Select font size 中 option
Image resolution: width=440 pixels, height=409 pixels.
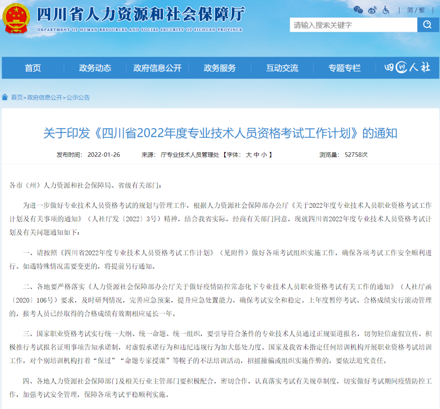257,155
